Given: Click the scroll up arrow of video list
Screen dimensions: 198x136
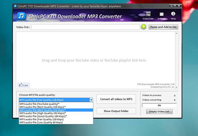Looking at the screenshot, I should click(177, 33).
